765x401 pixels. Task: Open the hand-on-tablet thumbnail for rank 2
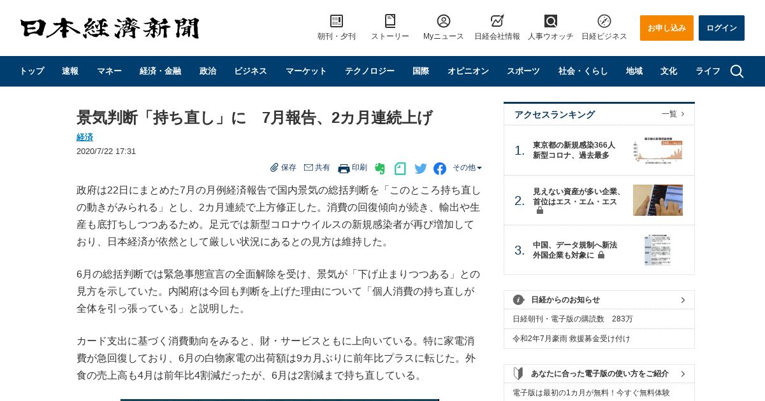point(658,200)
